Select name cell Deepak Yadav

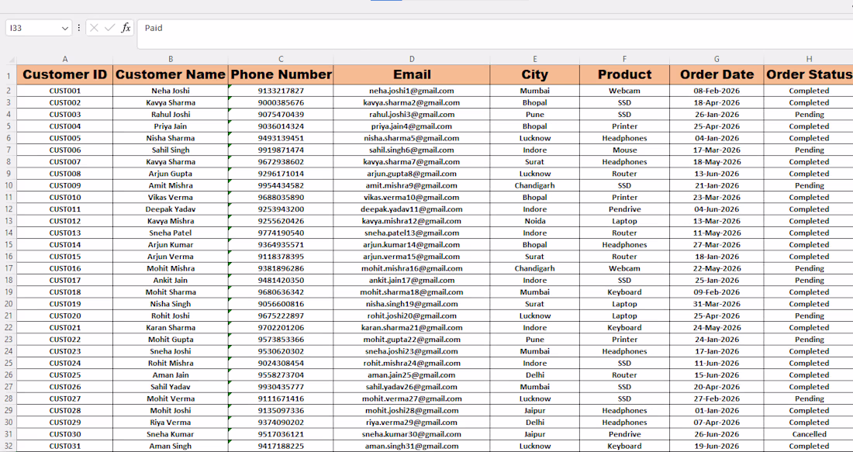click(x=171, y=209)
